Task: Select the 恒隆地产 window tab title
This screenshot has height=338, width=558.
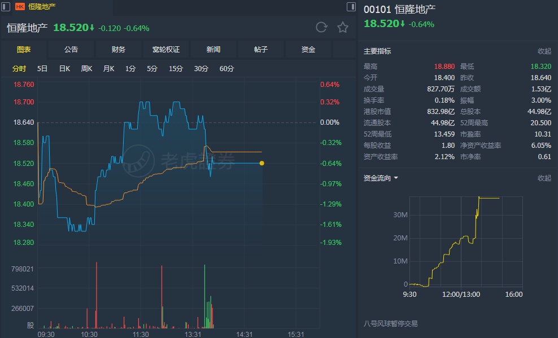Action: (x=42, y=6)
